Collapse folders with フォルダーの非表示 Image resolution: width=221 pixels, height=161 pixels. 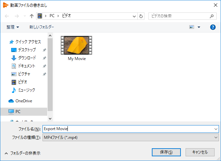(23, 153)
